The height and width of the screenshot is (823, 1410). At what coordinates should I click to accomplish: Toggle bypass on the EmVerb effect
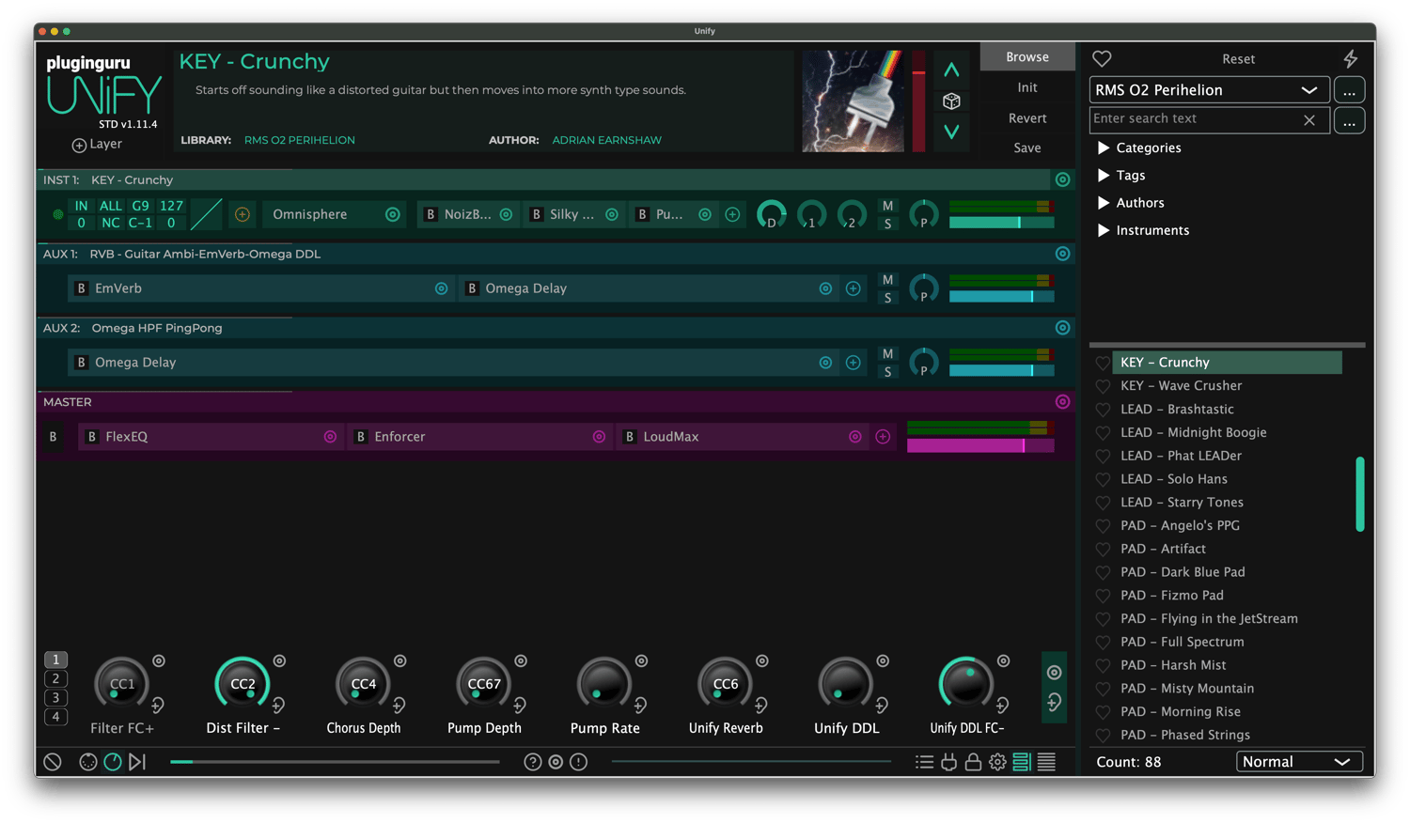(81, 288)
